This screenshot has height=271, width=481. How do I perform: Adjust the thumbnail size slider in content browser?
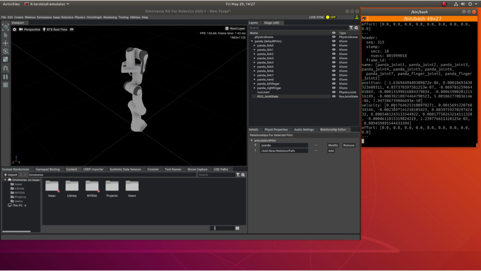(x=215, y=228)
